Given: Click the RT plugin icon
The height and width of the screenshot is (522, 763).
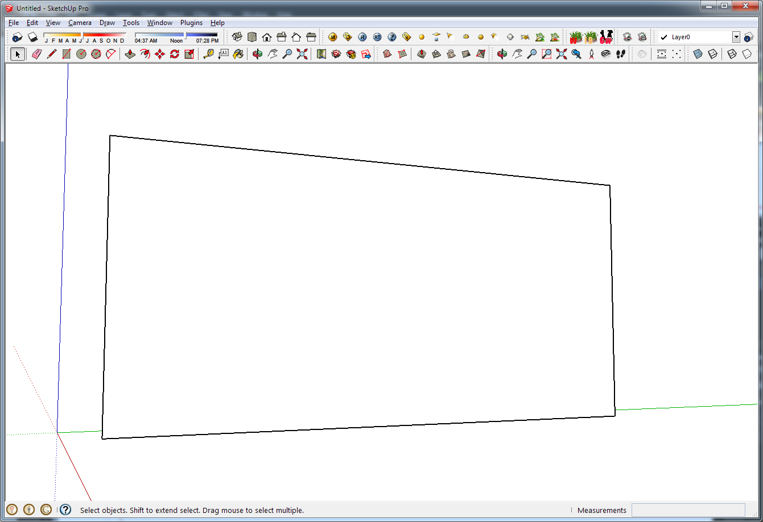Looking at the screenshot, I should click(377, 37).
